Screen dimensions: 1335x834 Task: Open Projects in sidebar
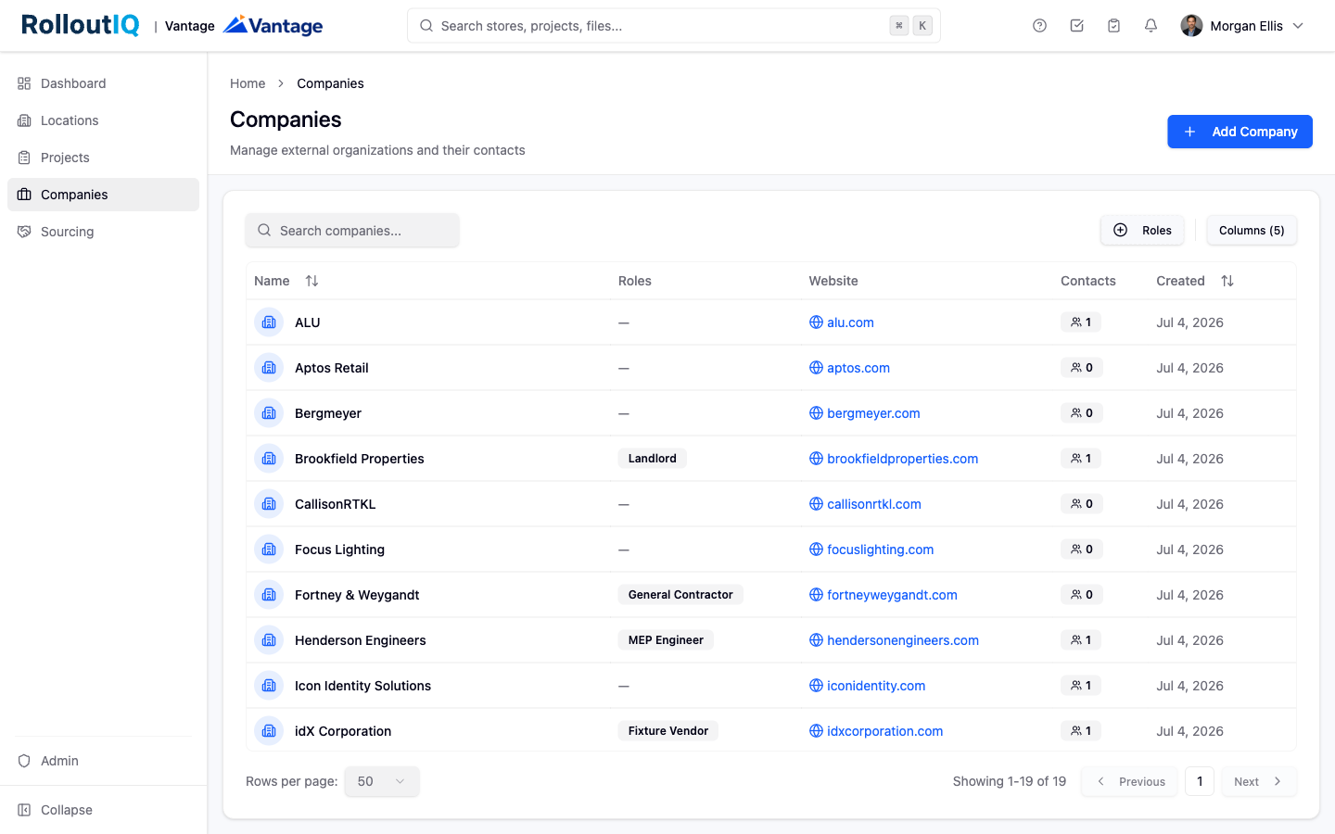click(103, 158)
